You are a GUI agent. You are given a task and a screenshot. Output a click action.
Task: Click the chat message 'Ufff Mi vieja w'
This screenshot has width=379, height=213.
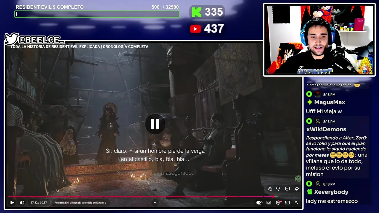[x=324, y=112]
